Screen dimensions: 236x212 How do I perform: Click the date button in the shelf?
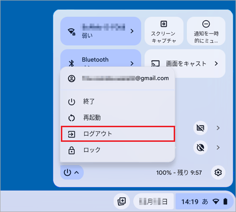[x=153, y=201]
